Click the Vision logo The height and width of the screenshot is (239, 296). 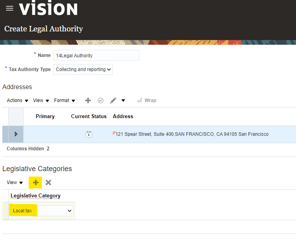48,9
